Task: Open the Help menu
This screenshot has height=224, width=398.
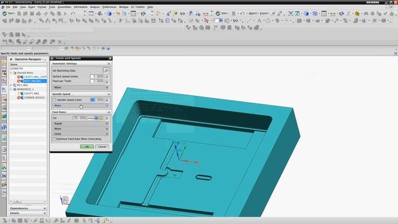Action: click(x=150, y=7)
